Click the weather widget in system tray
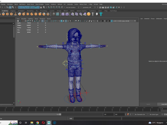 click(156, 123)
